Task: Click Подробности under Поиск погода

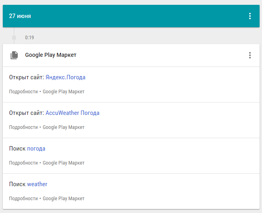Action: pos(23,163)
